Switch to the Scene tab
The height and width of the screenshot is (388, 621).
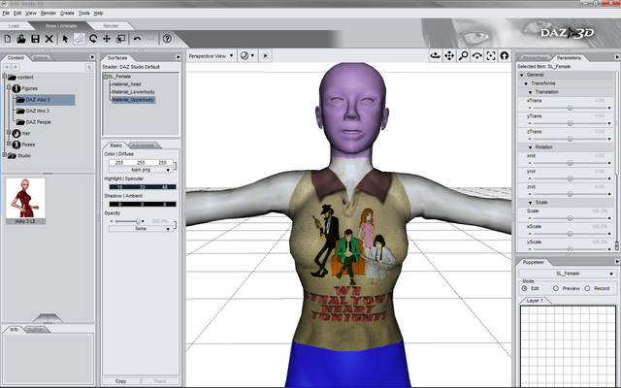point(40,58)
